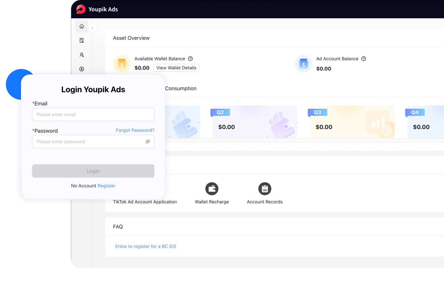The image size is (444, 282).
Task: Open the home icon in sidebar
Action: point(82,26)
